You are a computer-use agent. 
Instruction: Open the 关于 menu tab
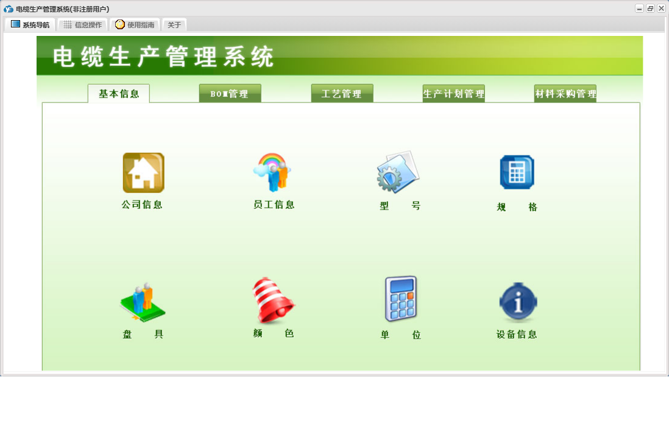(174, 25)
